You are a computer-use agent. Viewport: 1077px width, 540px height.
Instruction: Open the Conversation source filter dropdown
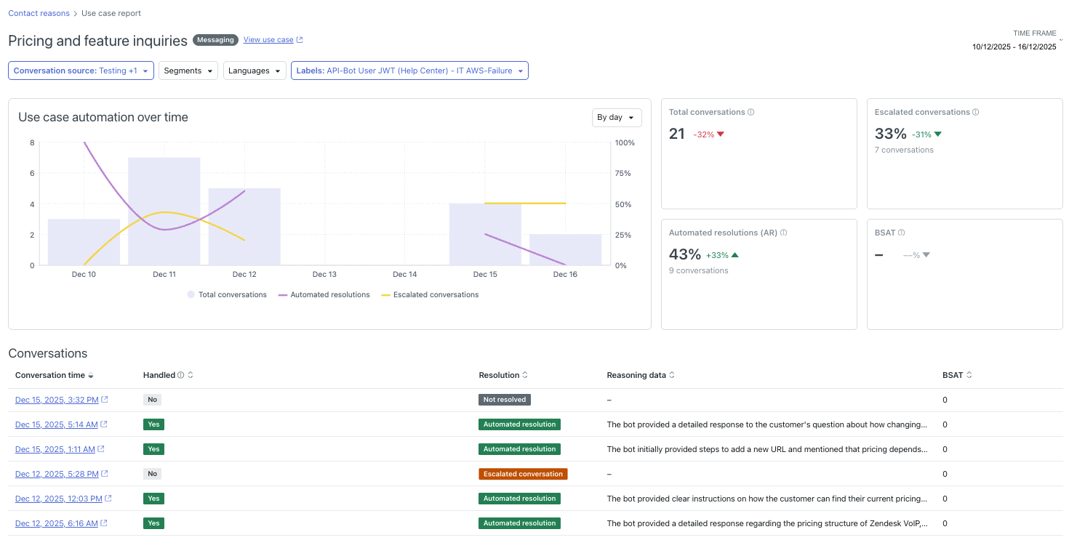81,71
